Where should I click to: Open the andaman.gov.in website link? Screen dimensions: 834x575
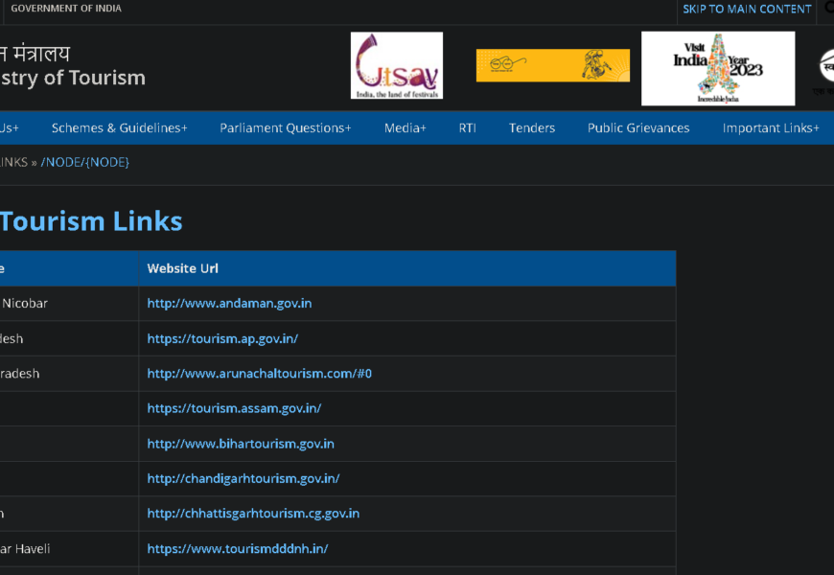coord(229,304)
